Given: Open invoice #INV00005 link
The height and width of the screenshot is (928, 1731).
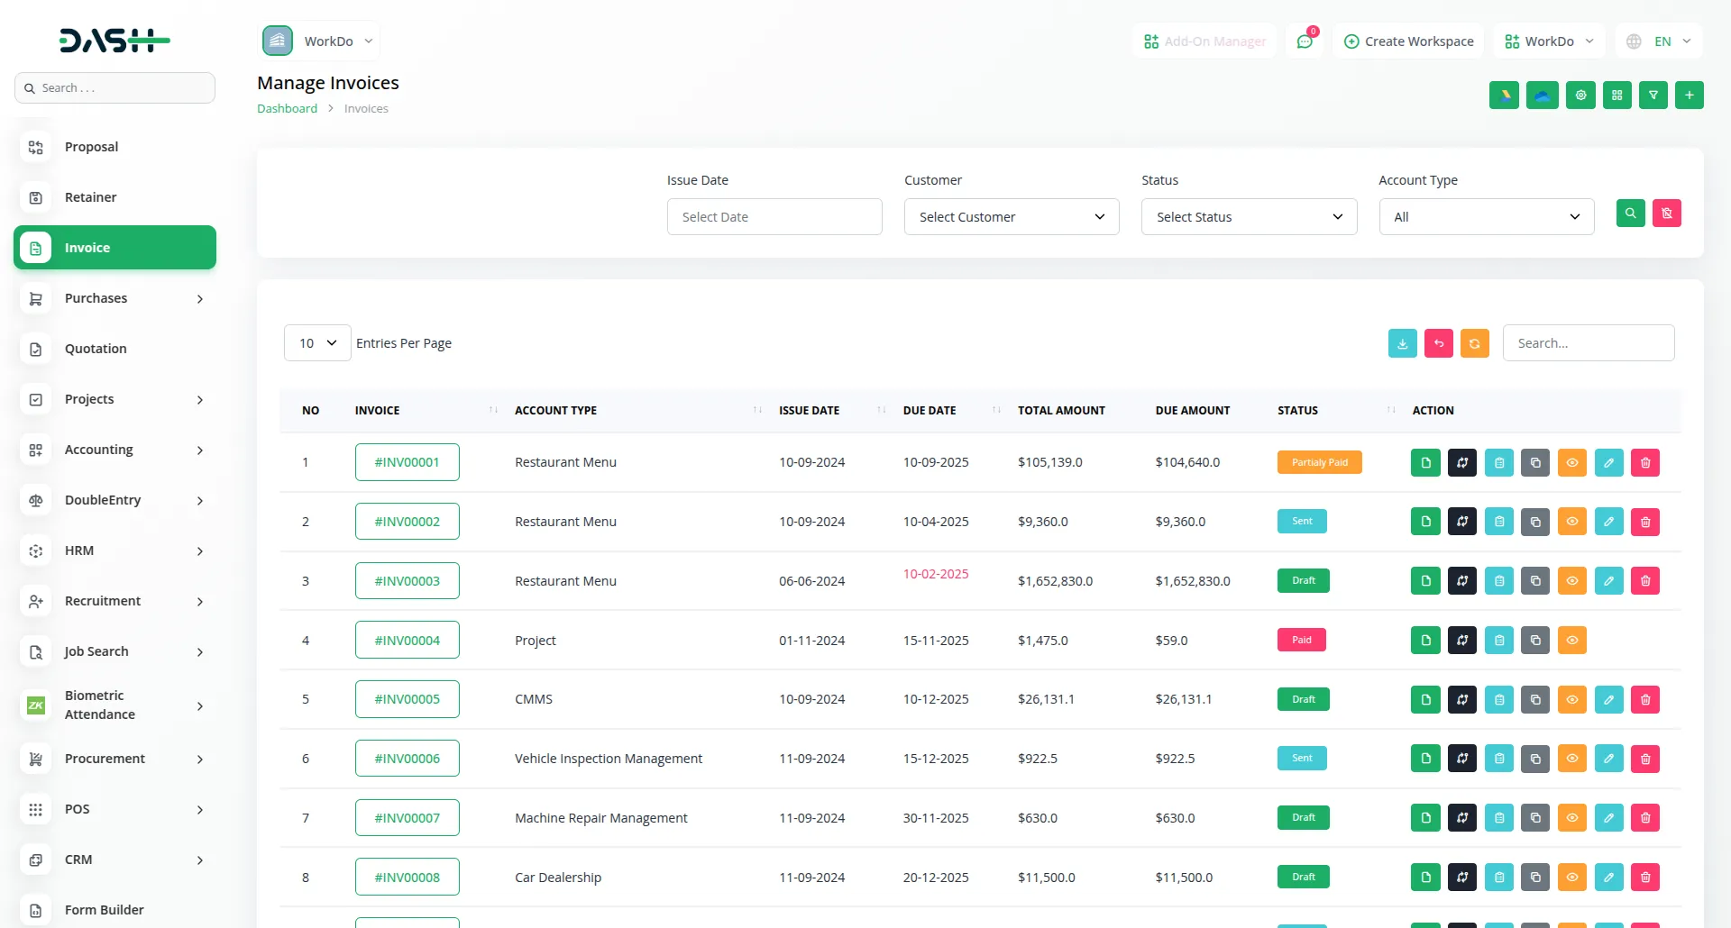Looking at the screenshot, I should point(408,699).
